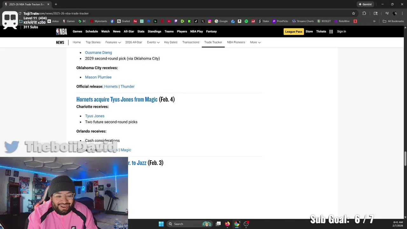
Task: Open the Streams Charts bookmark
Action: (303, 21)
